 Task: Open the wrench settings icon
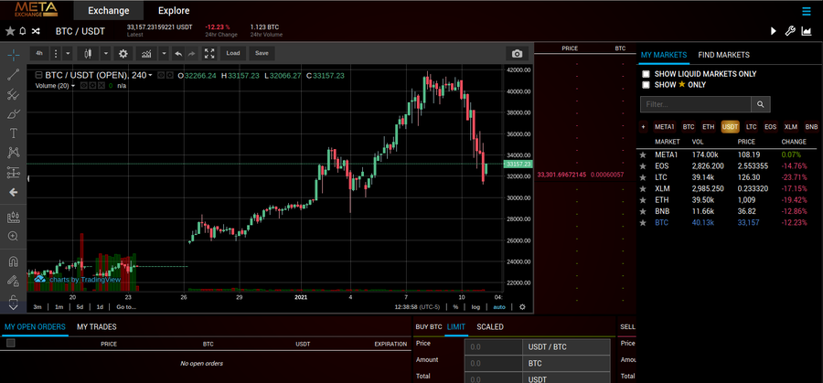click(x=789, y=31)
